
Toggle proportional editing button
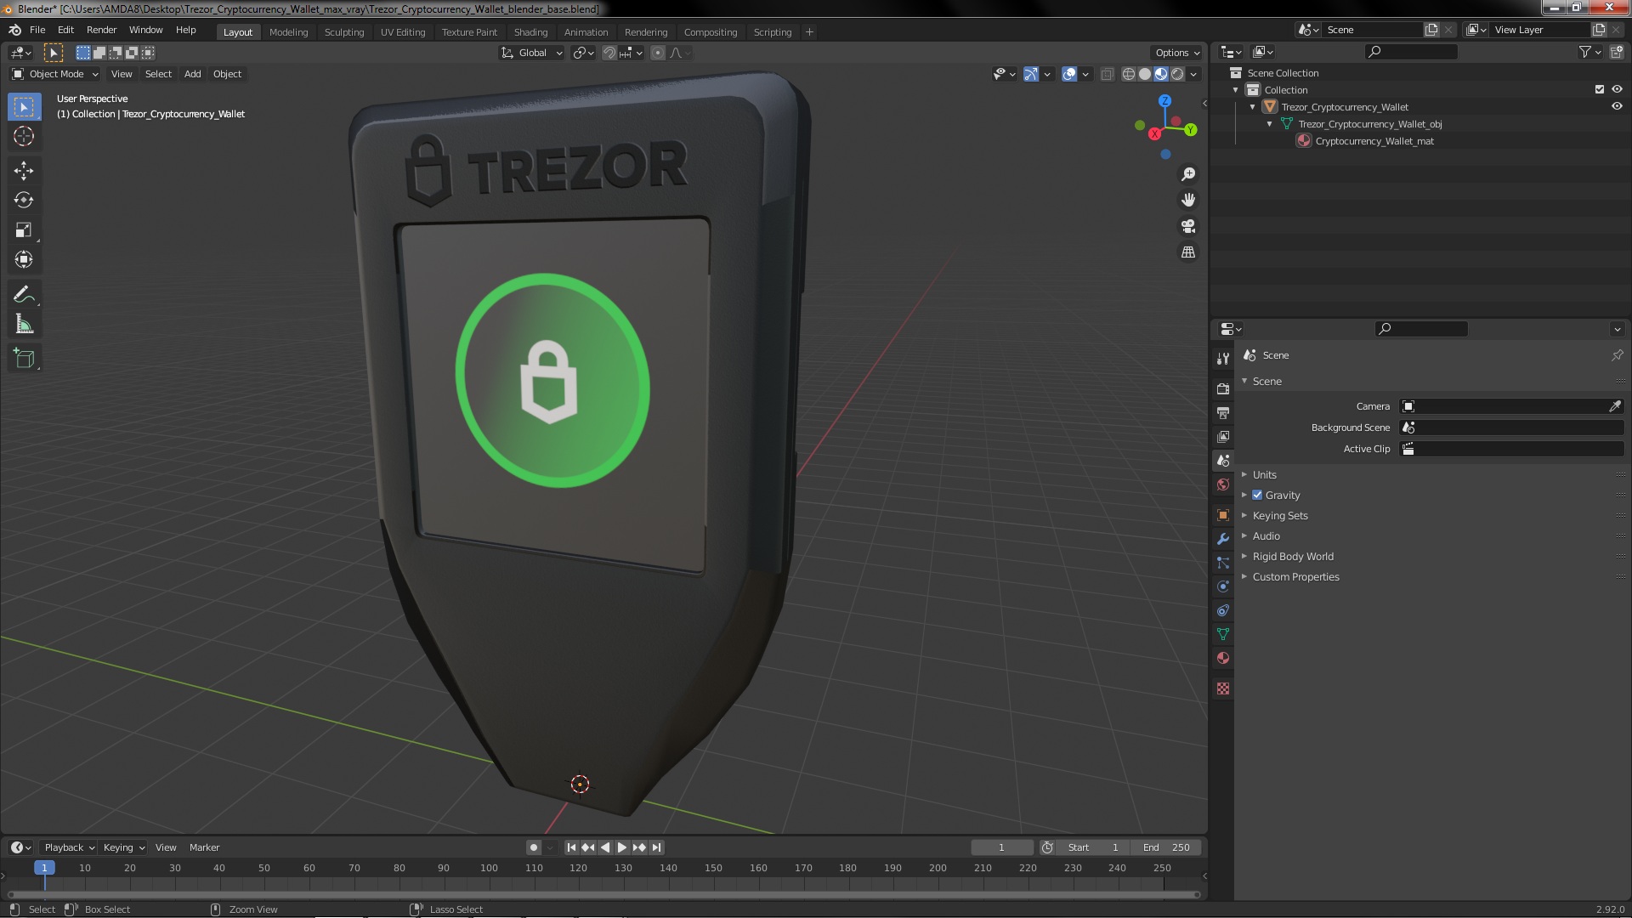[657, 53]
